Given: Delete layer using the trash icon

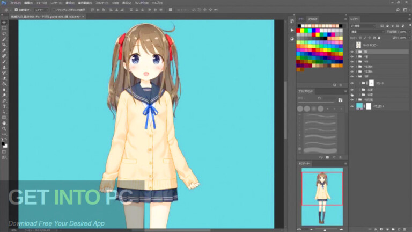Looking at the screenshot, I should tap(404, 229).
